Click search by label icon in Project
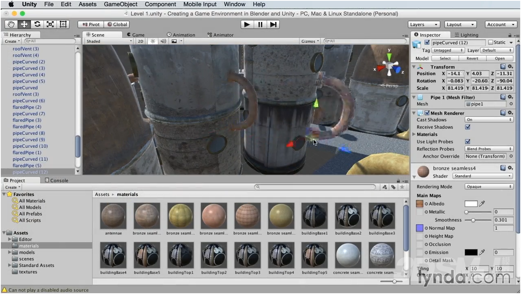521x294 pixels. coord(393,187)
